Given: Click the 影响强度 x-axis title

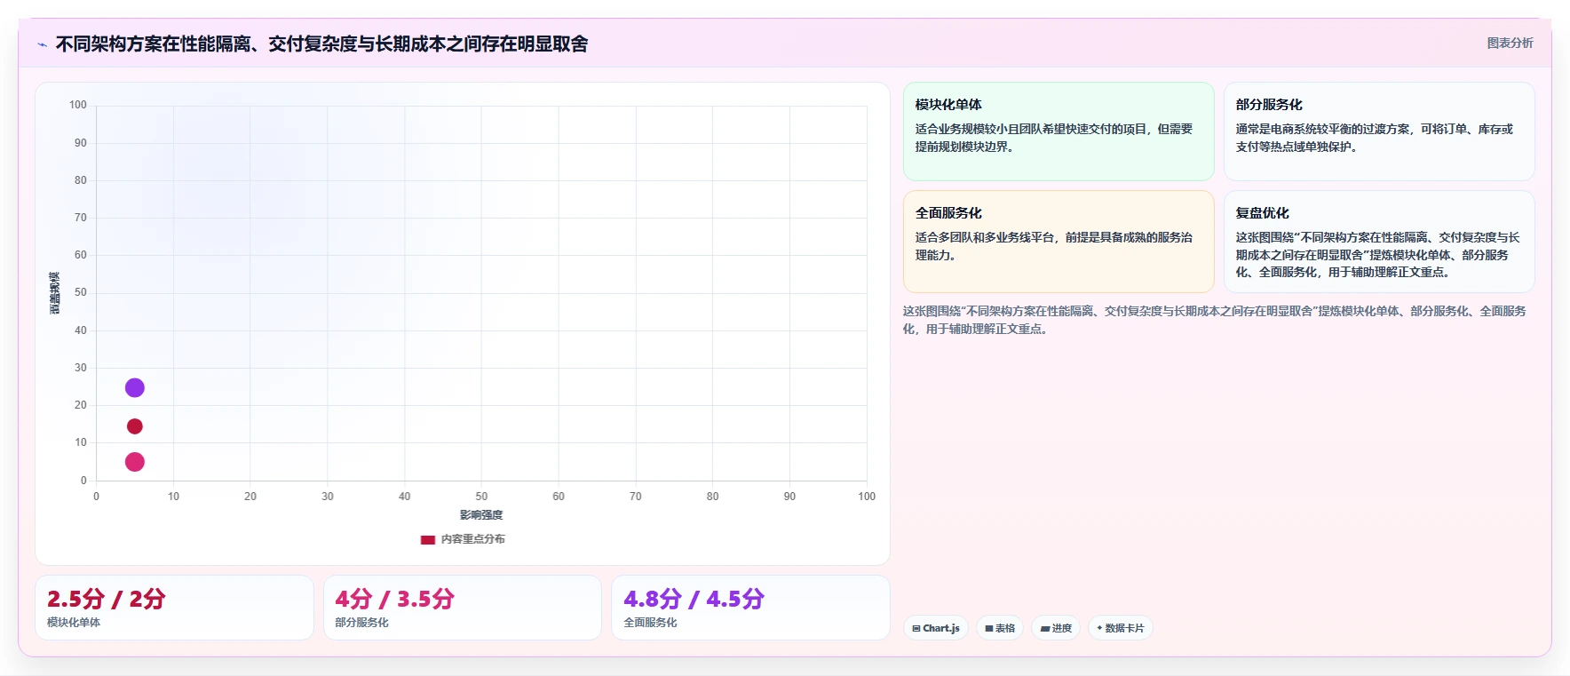Looking at the screenshot, I should [481, 515].
